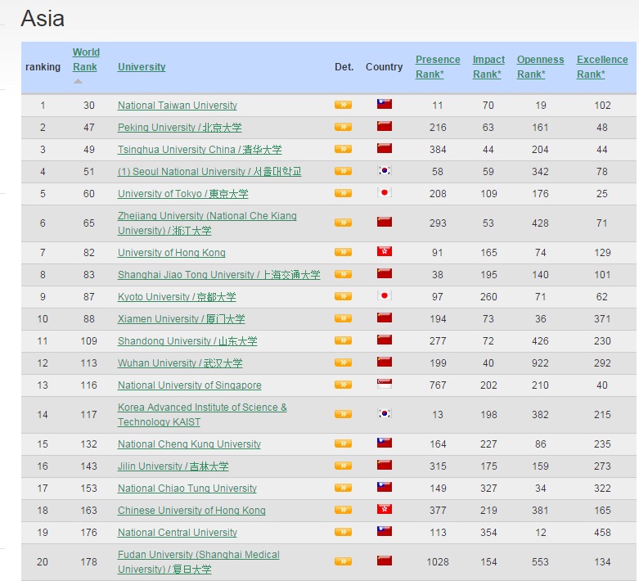
Task: Sort table by Openness Rank column
Action: click(540, 67)
